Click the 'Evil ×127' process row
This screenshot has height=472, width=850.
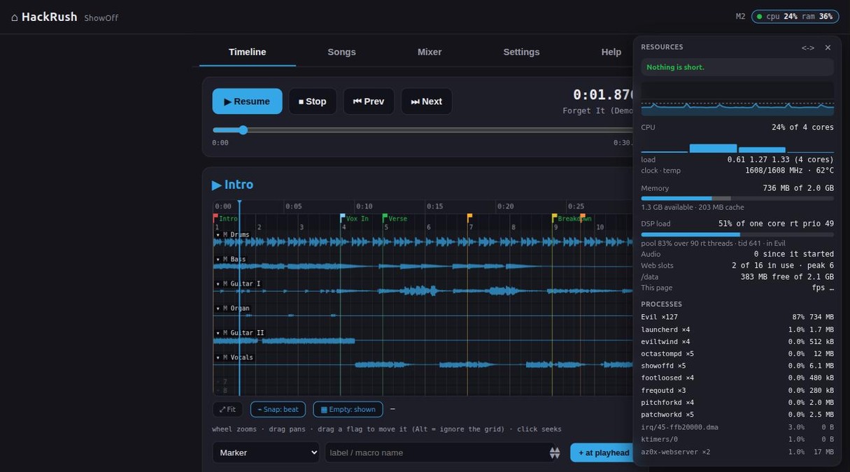(x=737, y=317)
